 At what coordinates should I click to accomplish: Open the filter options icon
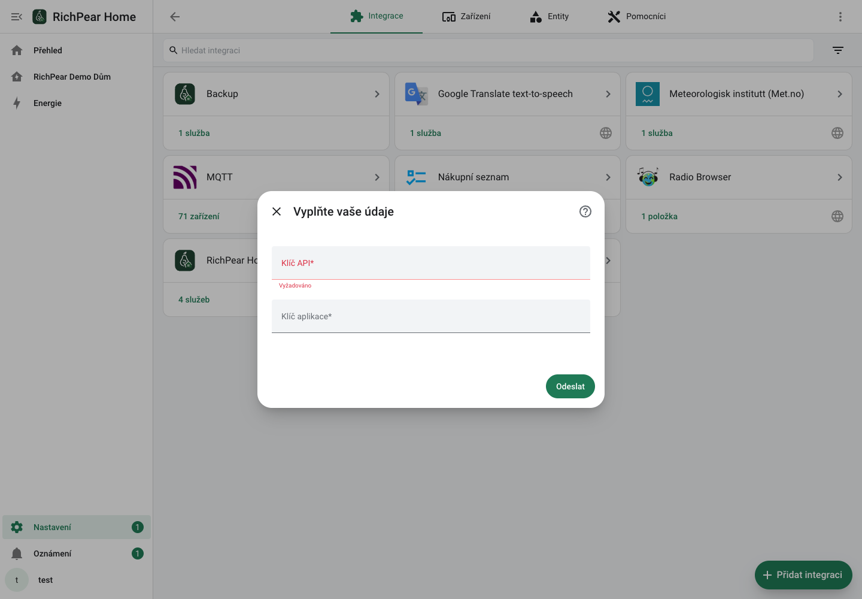pos(838,50)
